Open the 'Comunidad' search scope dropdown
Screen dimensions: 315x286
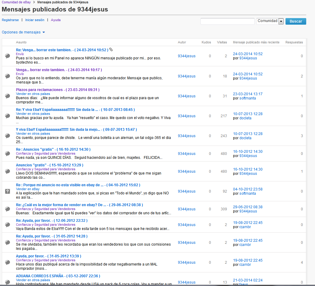pyautogui.click(x=281, y=21)
